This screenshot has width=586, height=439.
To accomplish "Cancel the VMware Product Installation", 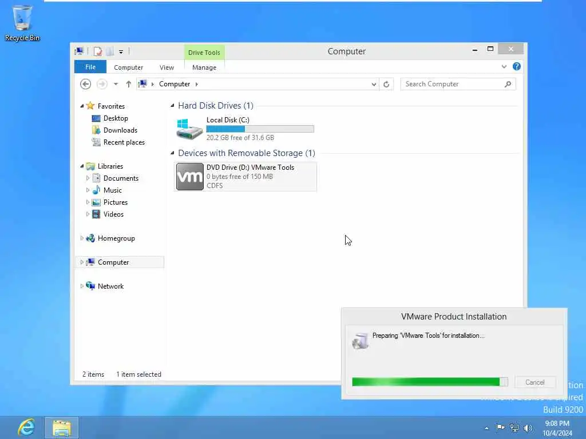I will tap(535, 382).
